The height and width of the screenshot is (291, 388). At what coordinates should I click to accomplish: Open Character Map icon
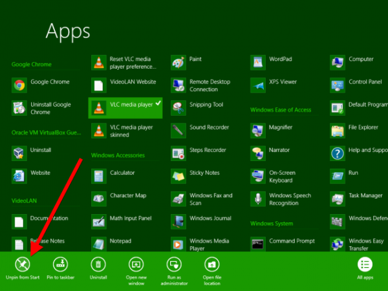point(99,199)
